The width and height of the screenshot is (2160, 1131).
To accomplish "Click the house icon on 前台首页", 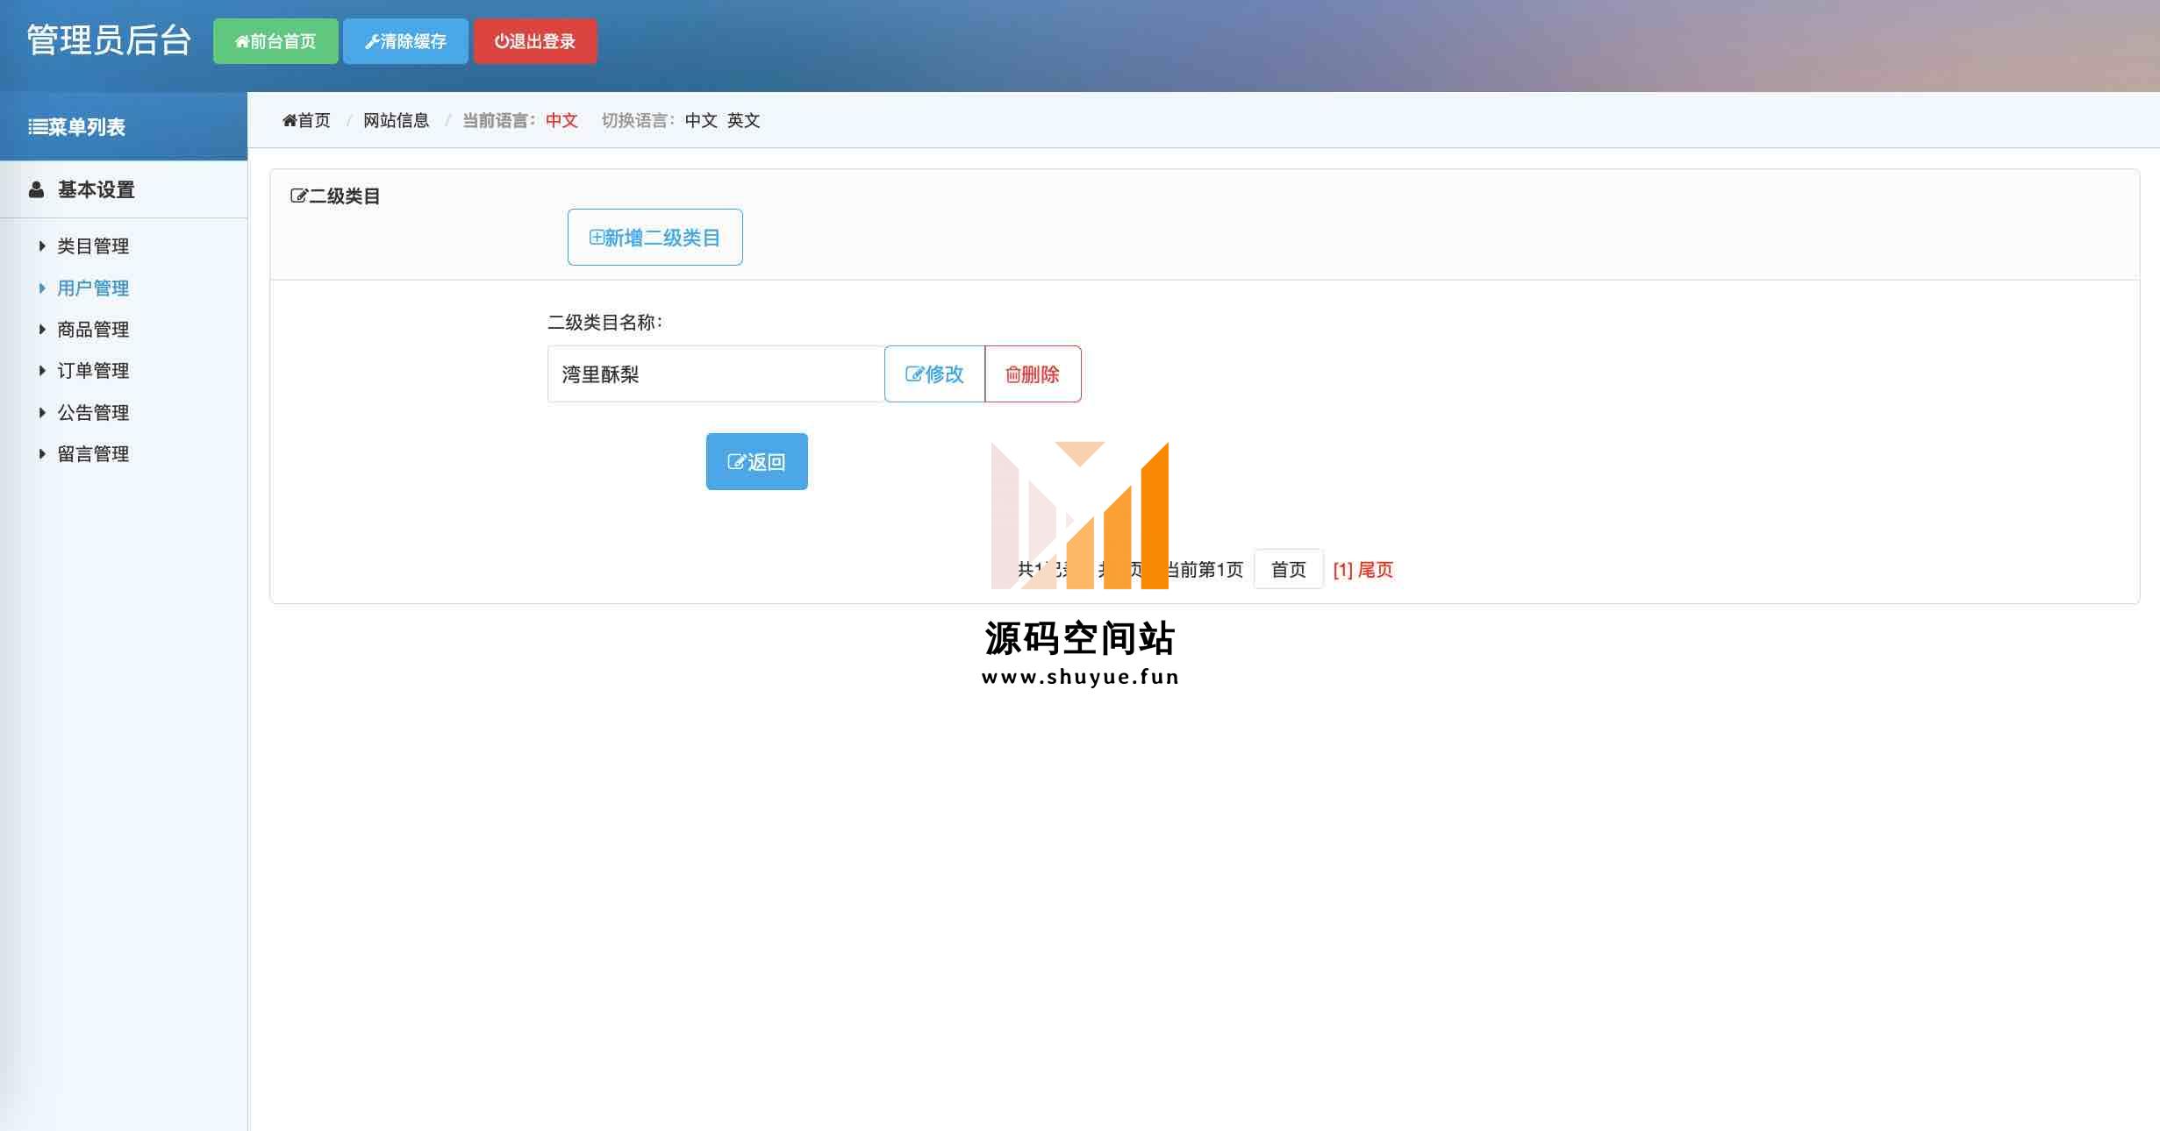I will (242, 41).
